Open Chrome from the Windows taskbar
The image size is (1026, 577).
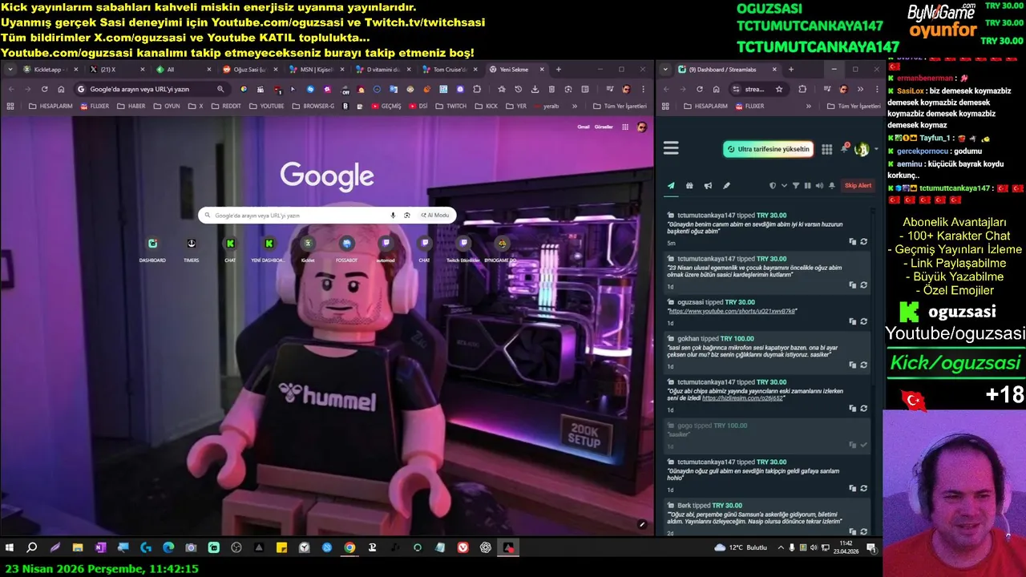(x=349, y=547)
